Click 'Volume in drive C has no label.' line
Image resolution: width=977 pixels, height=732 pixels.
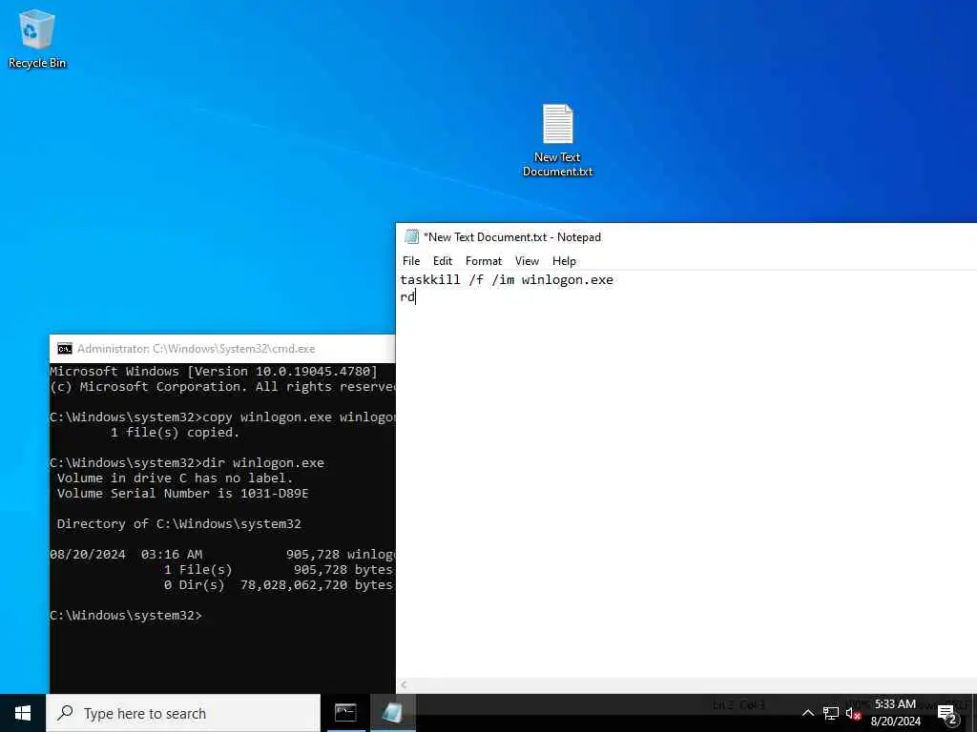pos(176,478)
